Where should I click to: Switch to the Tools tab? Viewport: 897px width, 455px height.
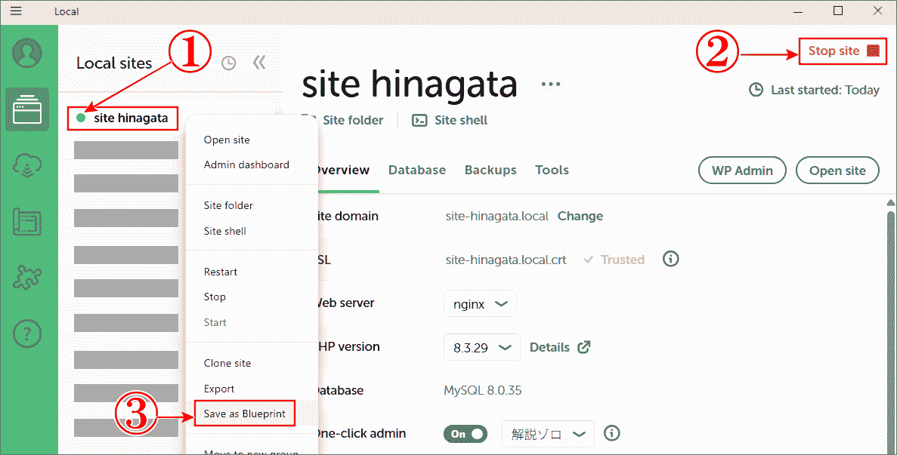click(552, 170)
